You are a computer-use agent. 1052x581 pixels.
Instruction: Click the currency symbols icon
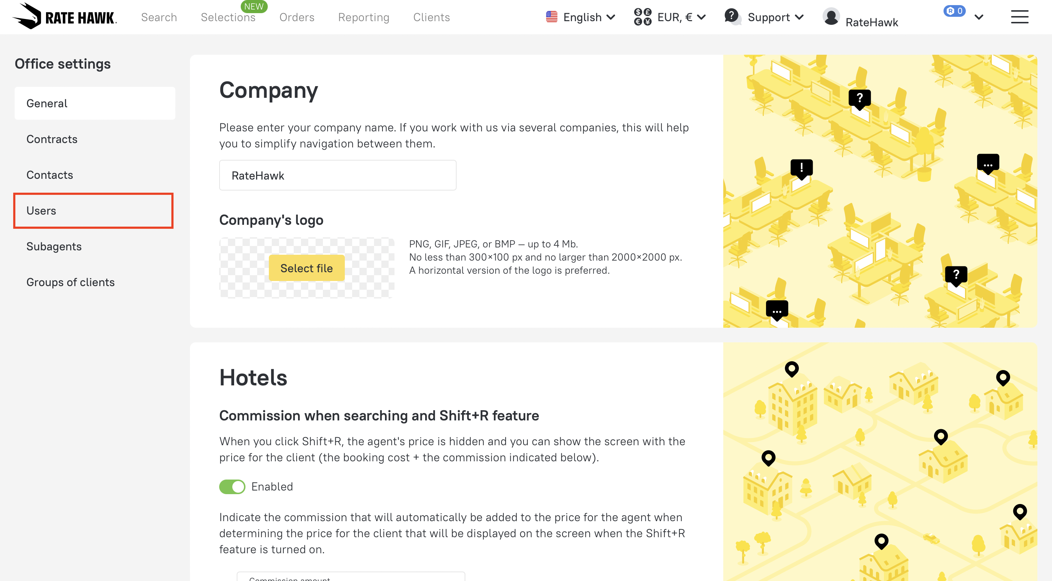coord(643,17)
